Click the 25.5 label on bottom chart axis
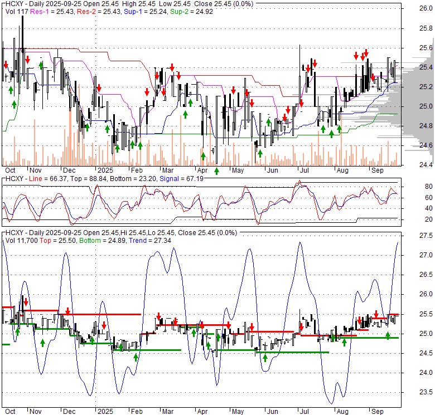 [x=426, y=314]
